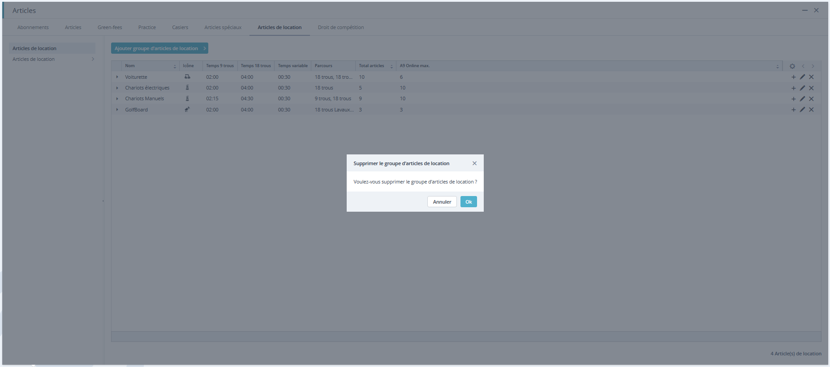Go to next table page arrow
Screen dimensions: 830x367
coord(813,66)
